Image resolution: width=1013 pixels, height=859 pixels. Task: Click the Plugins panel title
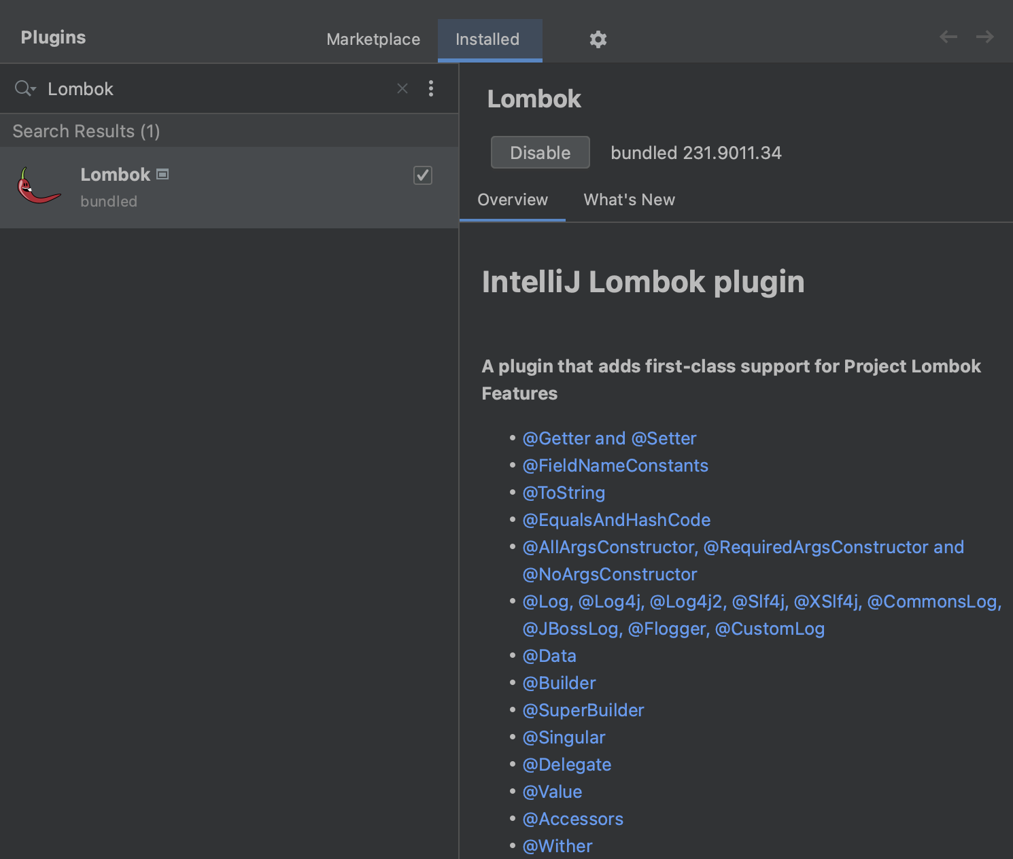(x=53, y=37)
